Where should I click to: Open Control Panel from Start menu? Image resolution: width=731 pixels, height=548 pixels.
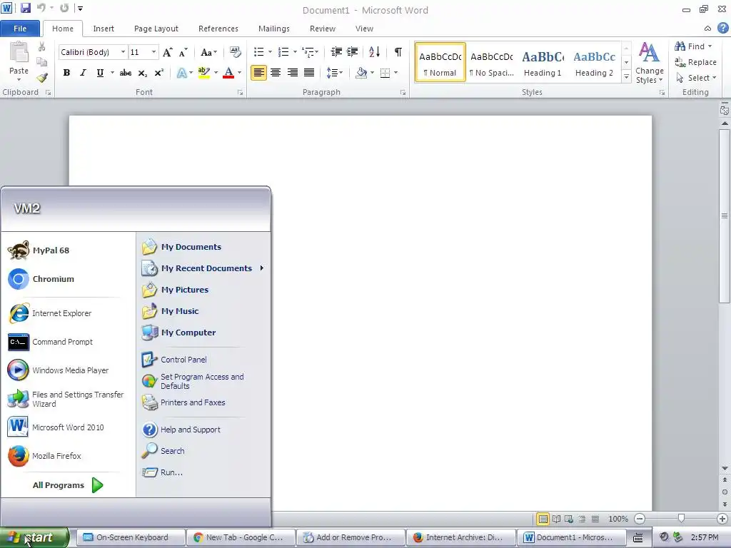(x=174, y=360)
